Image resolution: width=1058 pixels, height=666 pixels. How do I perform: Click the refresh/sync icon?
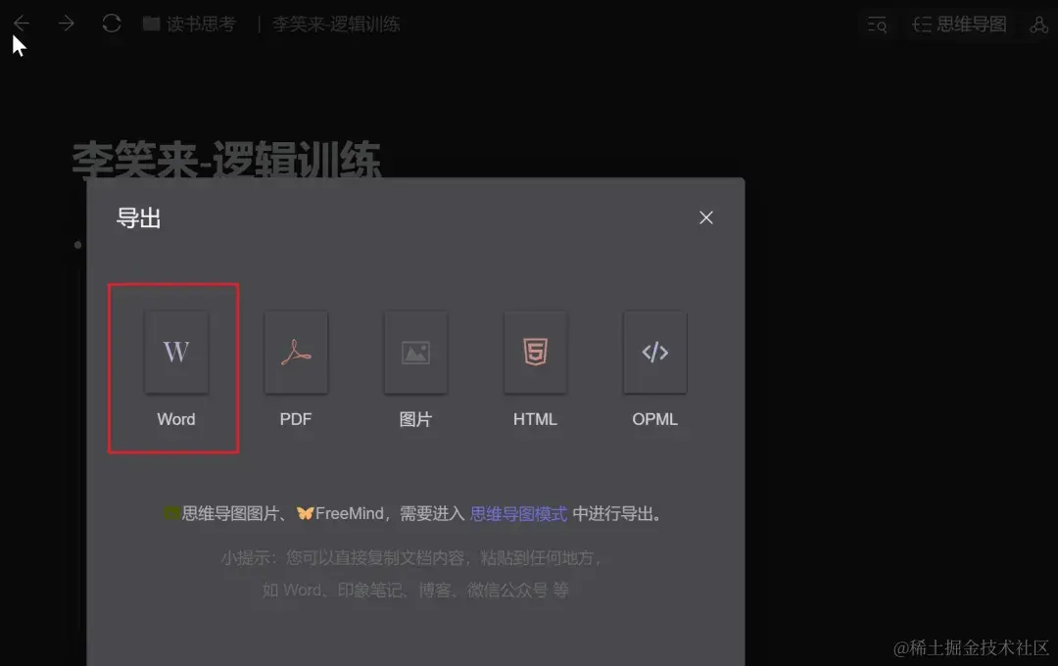coord(111,22)
